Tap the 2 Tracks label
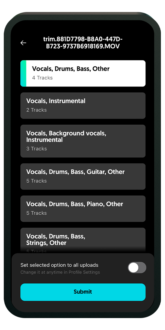Image resolution: width=165 pixels, height=330 pixels. (x=37, y=110)
